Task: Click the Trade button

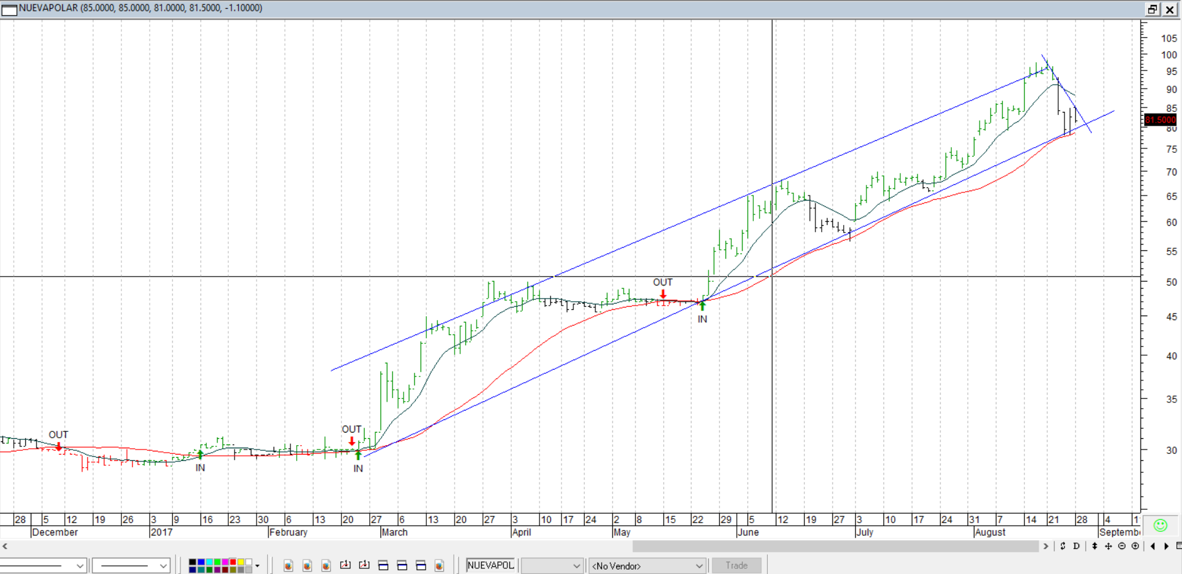Action: 736,566
